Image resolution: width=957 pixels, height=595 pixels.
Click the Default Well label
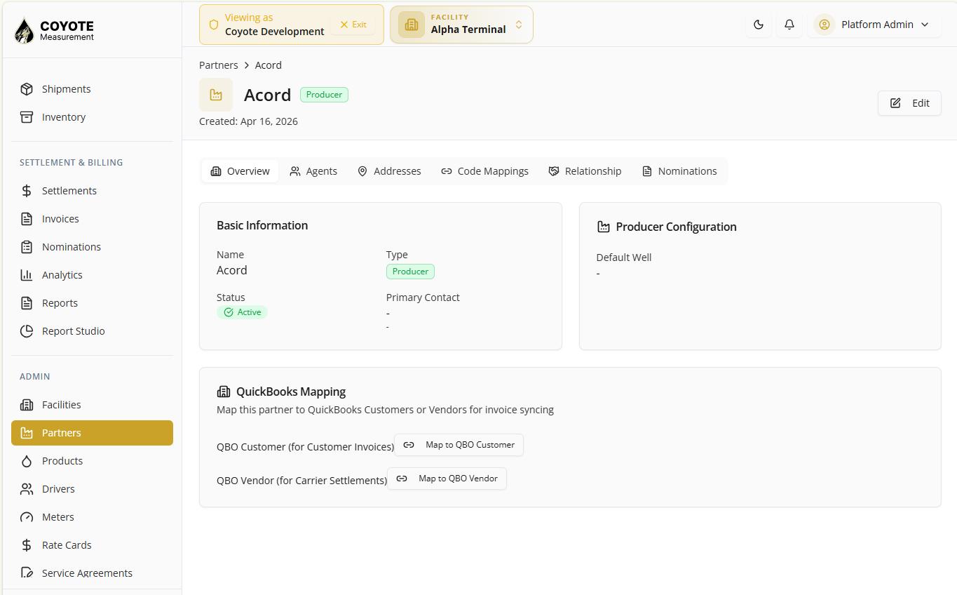point(624,258)
